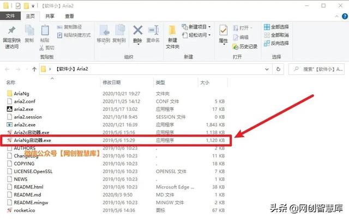Click the Move to (移动到) icon
This screenshot has height=219, width=349.
[104, 31]
